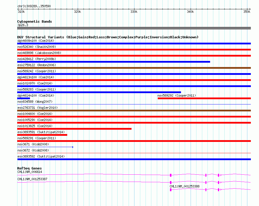Select the esv2763731 (Vogler2010) label
259x206 pixels.
pos(38,108)
